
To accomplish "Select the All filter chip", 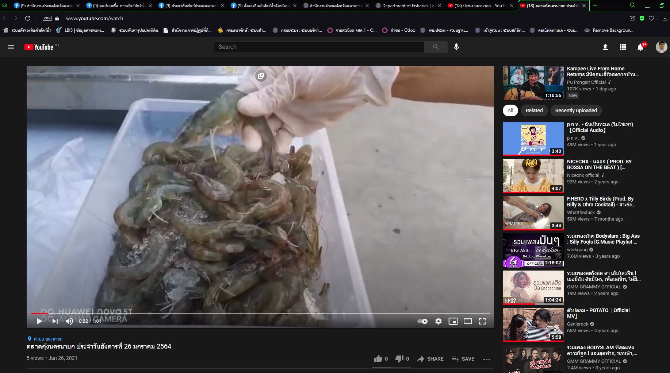I will point(510,110).
